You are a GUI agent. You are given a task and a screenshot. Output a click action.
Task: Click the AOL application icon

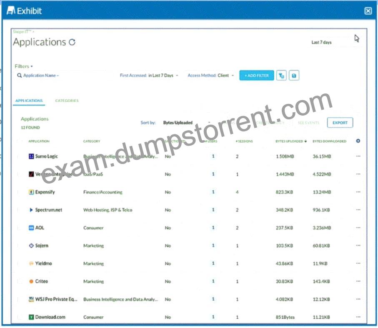point(31,228)
